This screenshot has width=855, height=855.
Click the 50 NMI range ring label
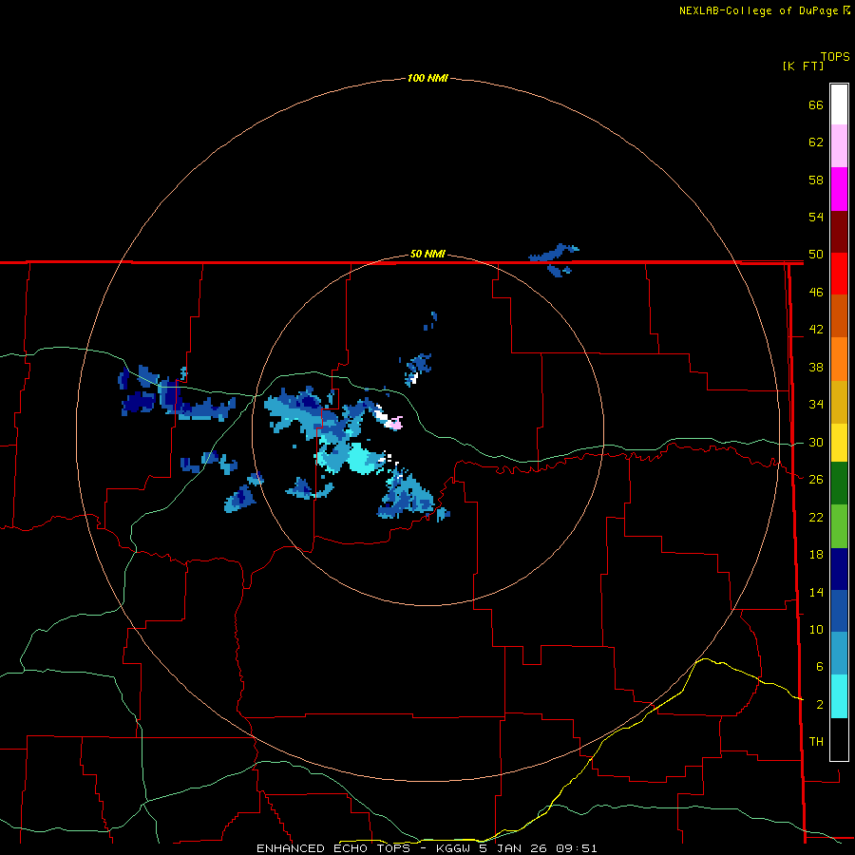427,254
